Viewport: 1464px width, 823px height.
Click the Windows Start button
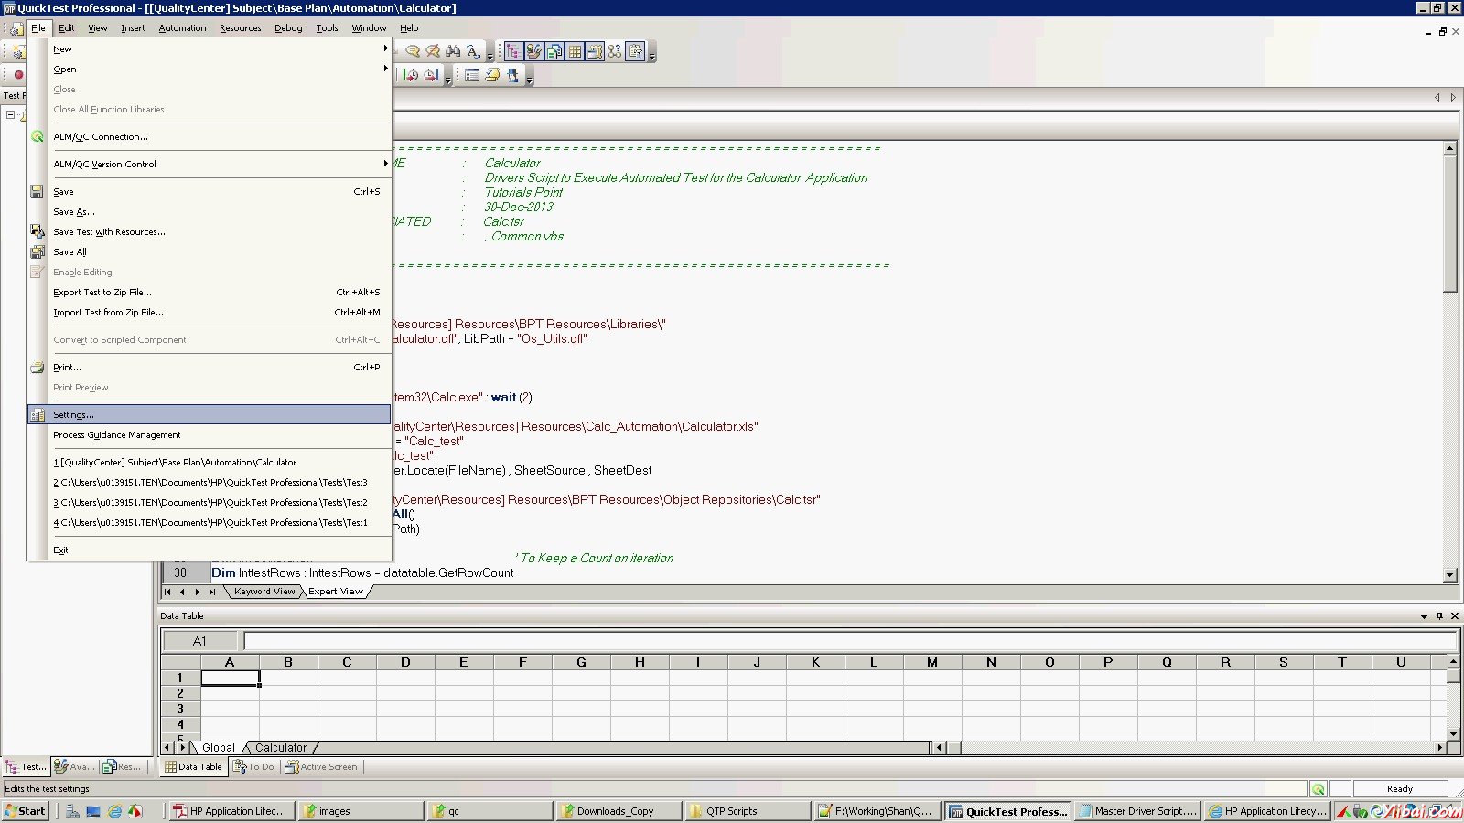pyautogui.click(x=25, y=811)
